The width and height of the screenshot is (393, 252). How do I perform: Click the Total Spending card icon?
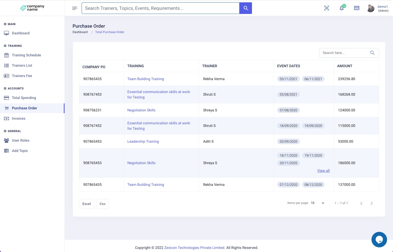click(6, 98)
